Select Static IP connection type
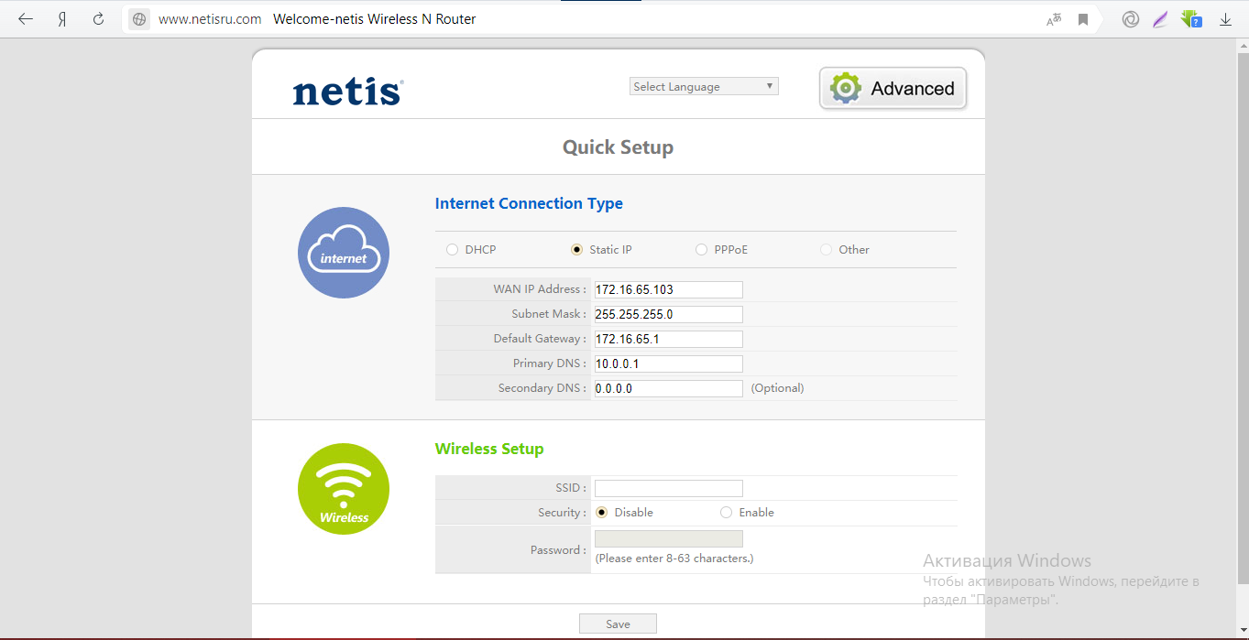Image resolution: width=1249 pixels, height=640 pixels. pyautogui.click(x=576, y=249)
